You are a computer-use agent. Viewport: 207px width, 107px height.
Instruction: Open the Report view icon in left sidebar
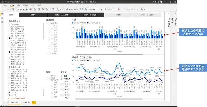[x=2, y=14]
